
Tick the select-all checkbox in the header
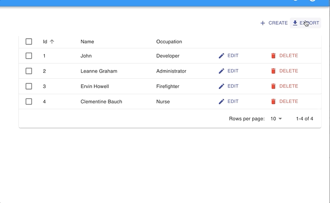29,42
